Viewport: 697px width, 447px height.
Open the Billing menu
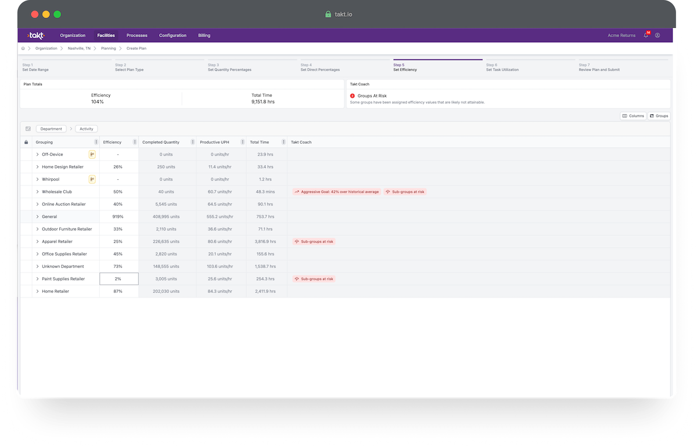(x=204, y=35)
